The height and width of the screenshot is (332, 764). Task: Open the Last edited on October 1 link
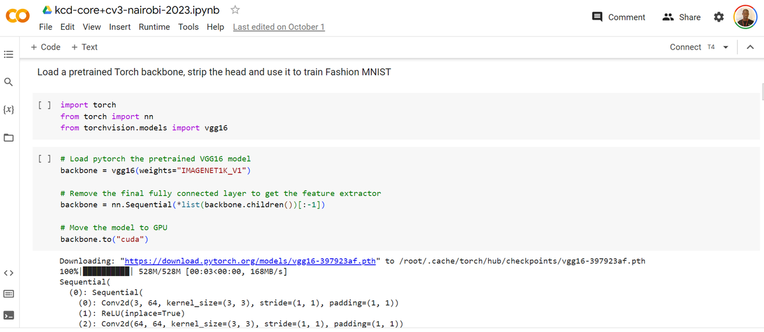[x=279, y=27]
